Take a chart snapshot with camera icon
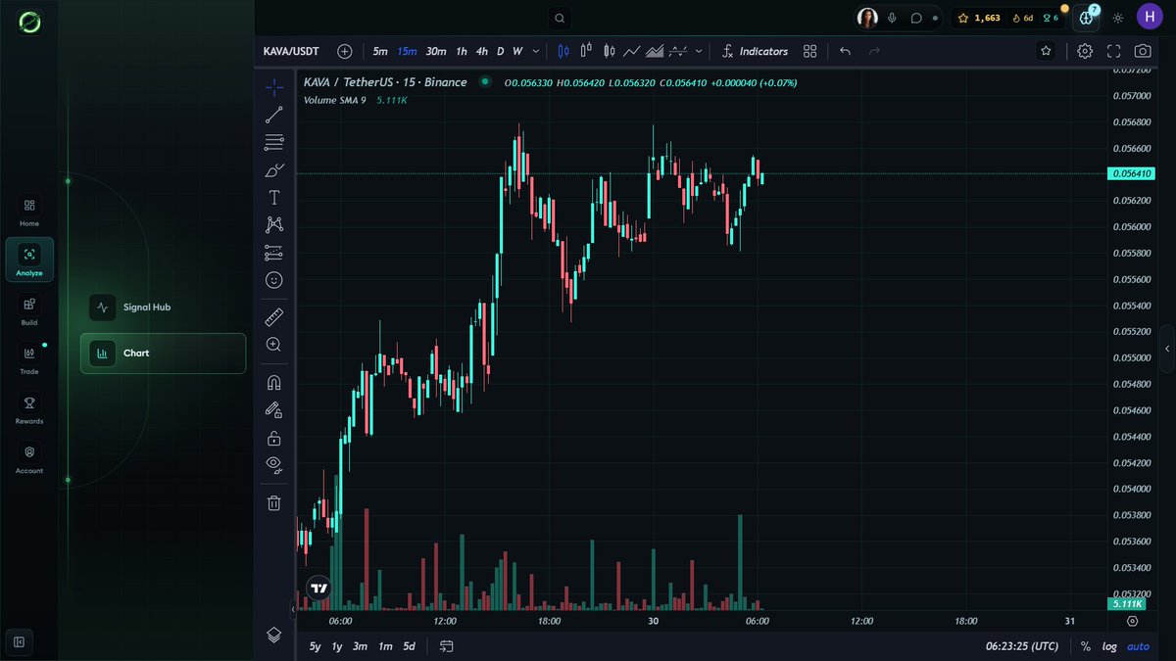The image size is (1176, 661). pos(1143,51)
